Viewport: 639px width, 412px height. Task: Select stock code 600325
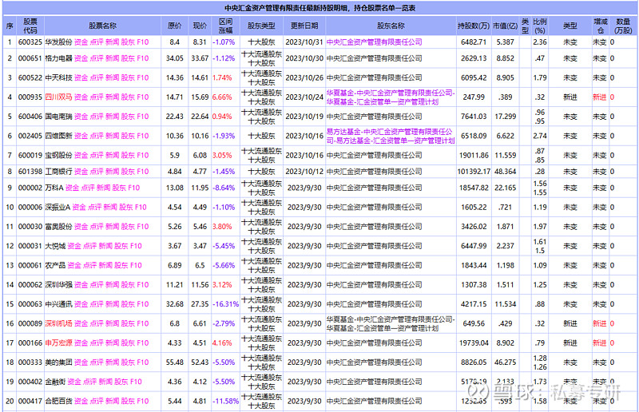click(30, 42)
